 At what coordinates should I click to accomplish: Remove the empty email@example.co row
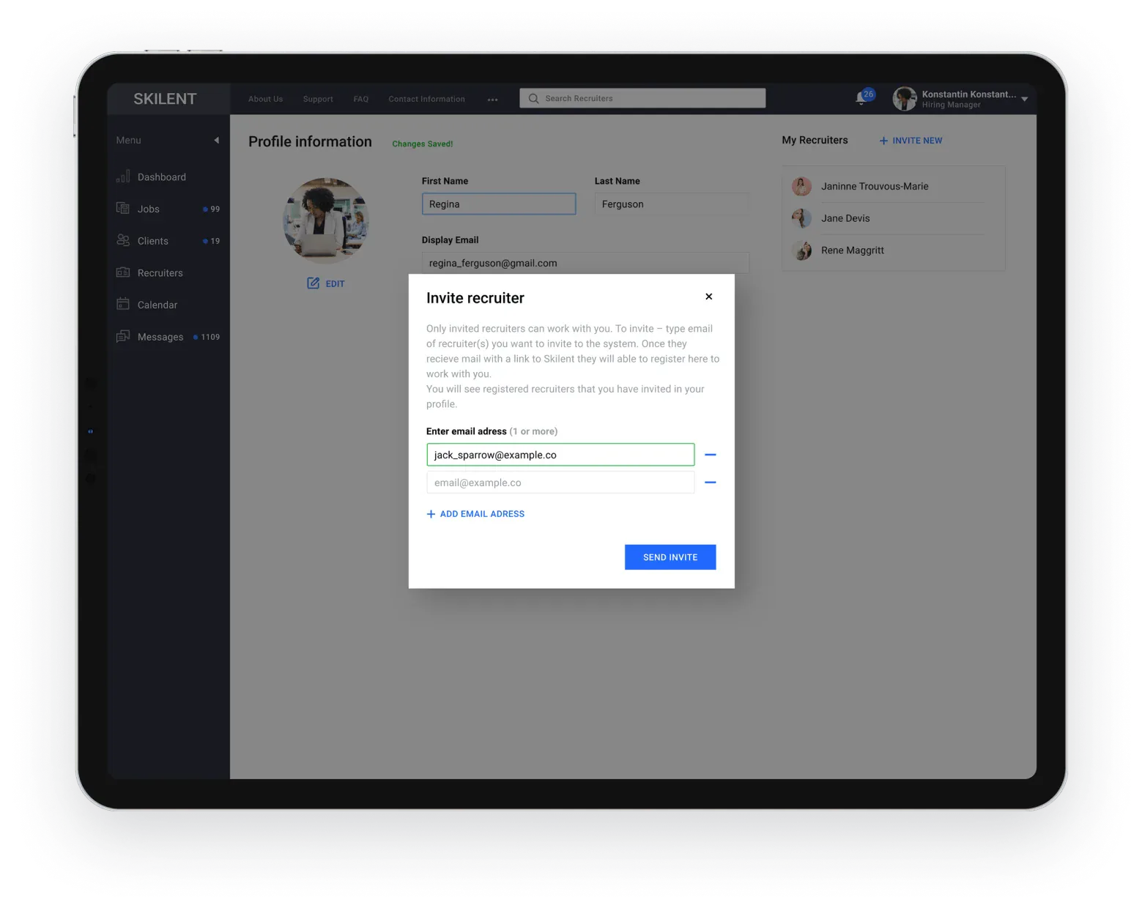pos(710,483)
